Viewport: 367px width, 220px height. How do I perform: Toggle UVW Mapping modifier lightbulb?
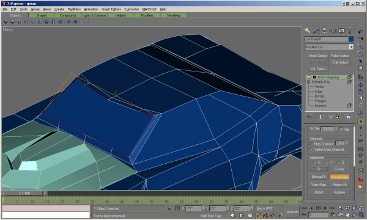click(x=309, y=77)
